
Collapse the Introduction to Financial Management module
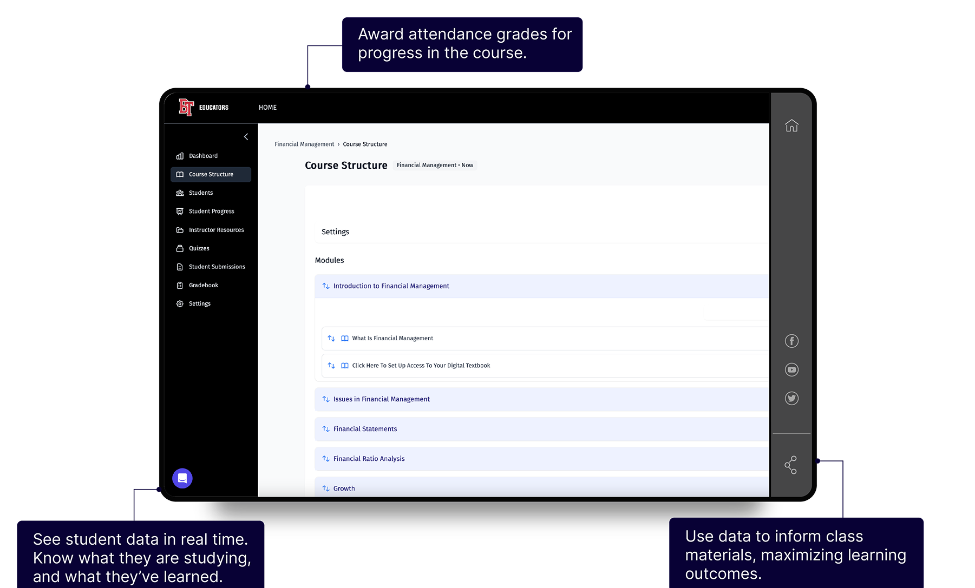point(391,286)
